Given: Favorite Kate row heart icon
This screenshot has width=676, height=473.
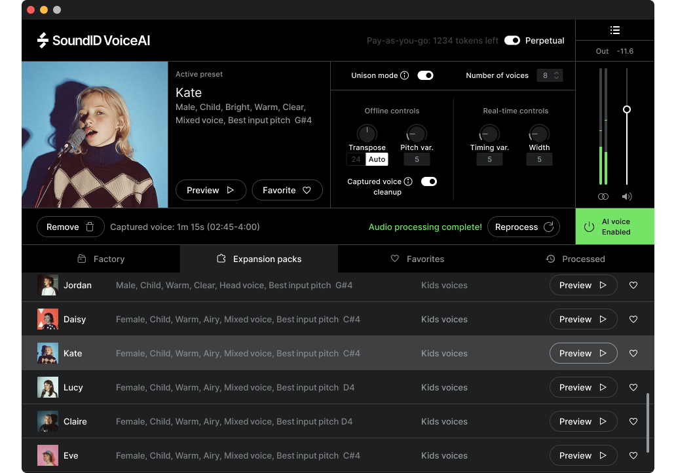Looking at the screenshot, I should click(633, 353).
